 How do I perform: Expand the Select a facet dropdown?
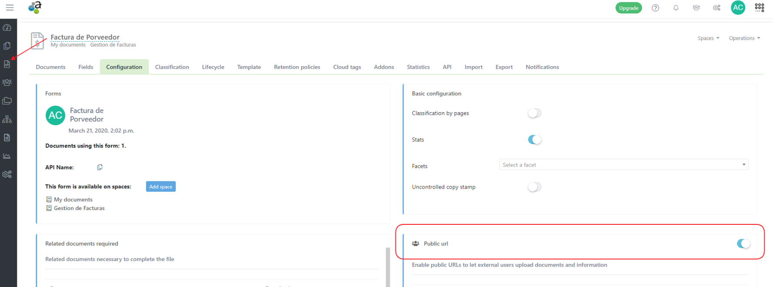623,165
